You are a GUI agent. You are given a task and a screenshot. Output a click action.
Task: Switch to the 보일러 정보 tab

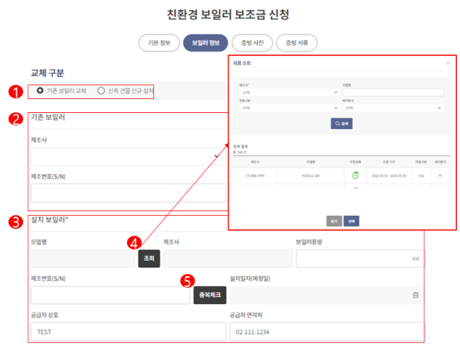click(x=205, y=43)
